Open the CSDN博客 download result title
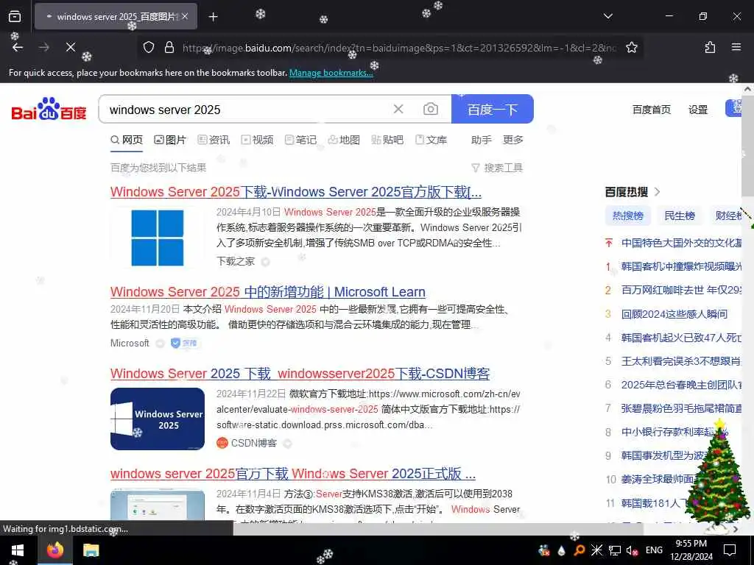This screenshot has height=565, width=754. 300,373
